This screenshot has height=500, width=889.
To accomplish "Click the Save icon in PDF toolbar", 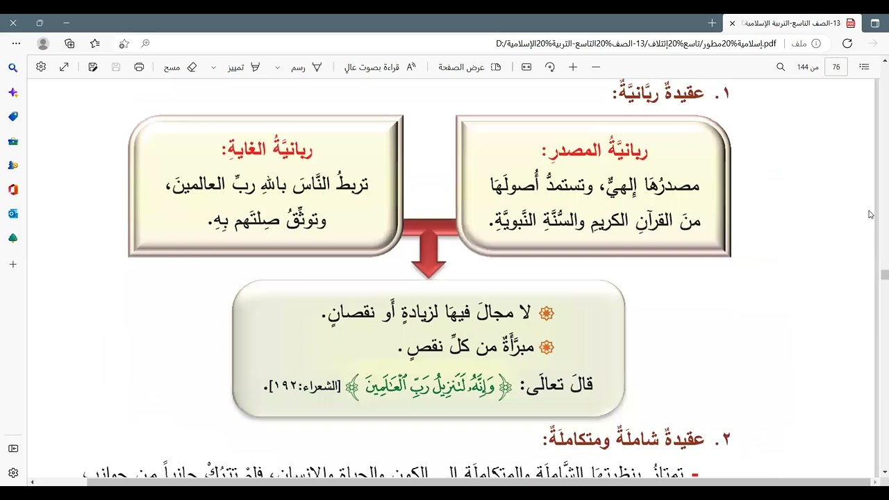I will pos(116,67).
